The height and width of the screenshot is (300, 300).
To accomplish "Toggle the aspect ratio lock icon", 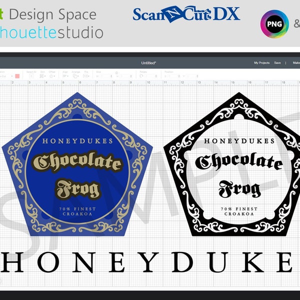I will [116, 72].
